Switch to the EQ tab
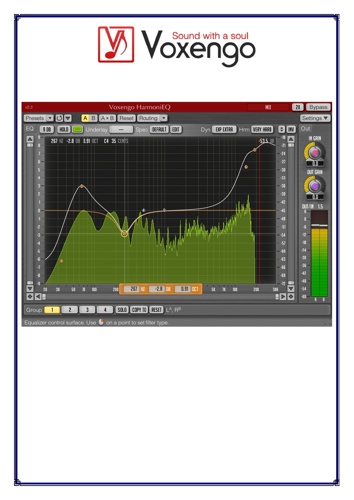The image size is (354, 500). pyautogui.click(x=30, y=129)
